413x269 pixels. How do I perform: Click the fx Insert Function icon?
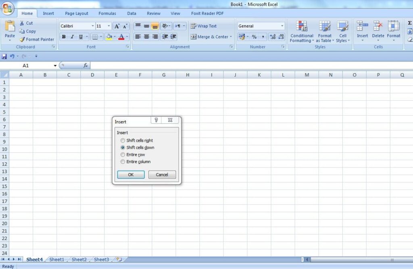(x=86, y=66)
